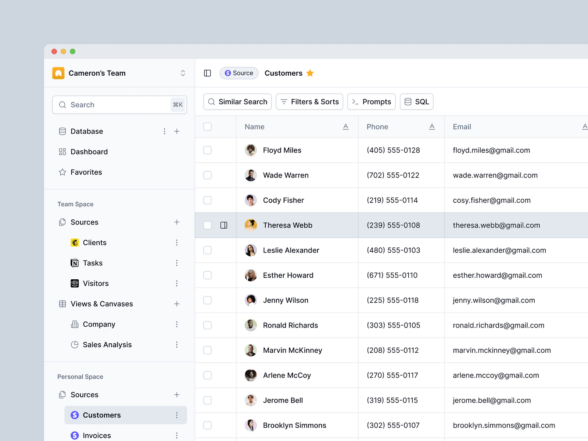Tick the select-all checkbox in table header
This screenshot has height=441, width=588.
[207, 126]
